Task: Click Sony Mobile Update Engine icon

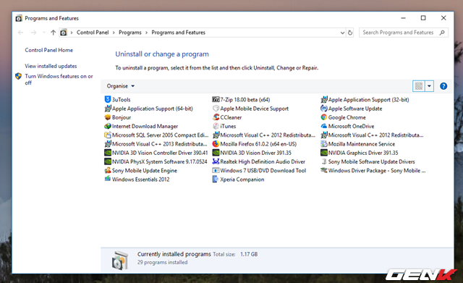Action: pos(108,170)
